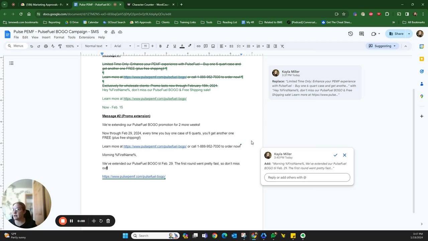Follow the pulsefuel-bogo link at document end
This screenshot has height=241, width=428.
click(x=134, y=176)
